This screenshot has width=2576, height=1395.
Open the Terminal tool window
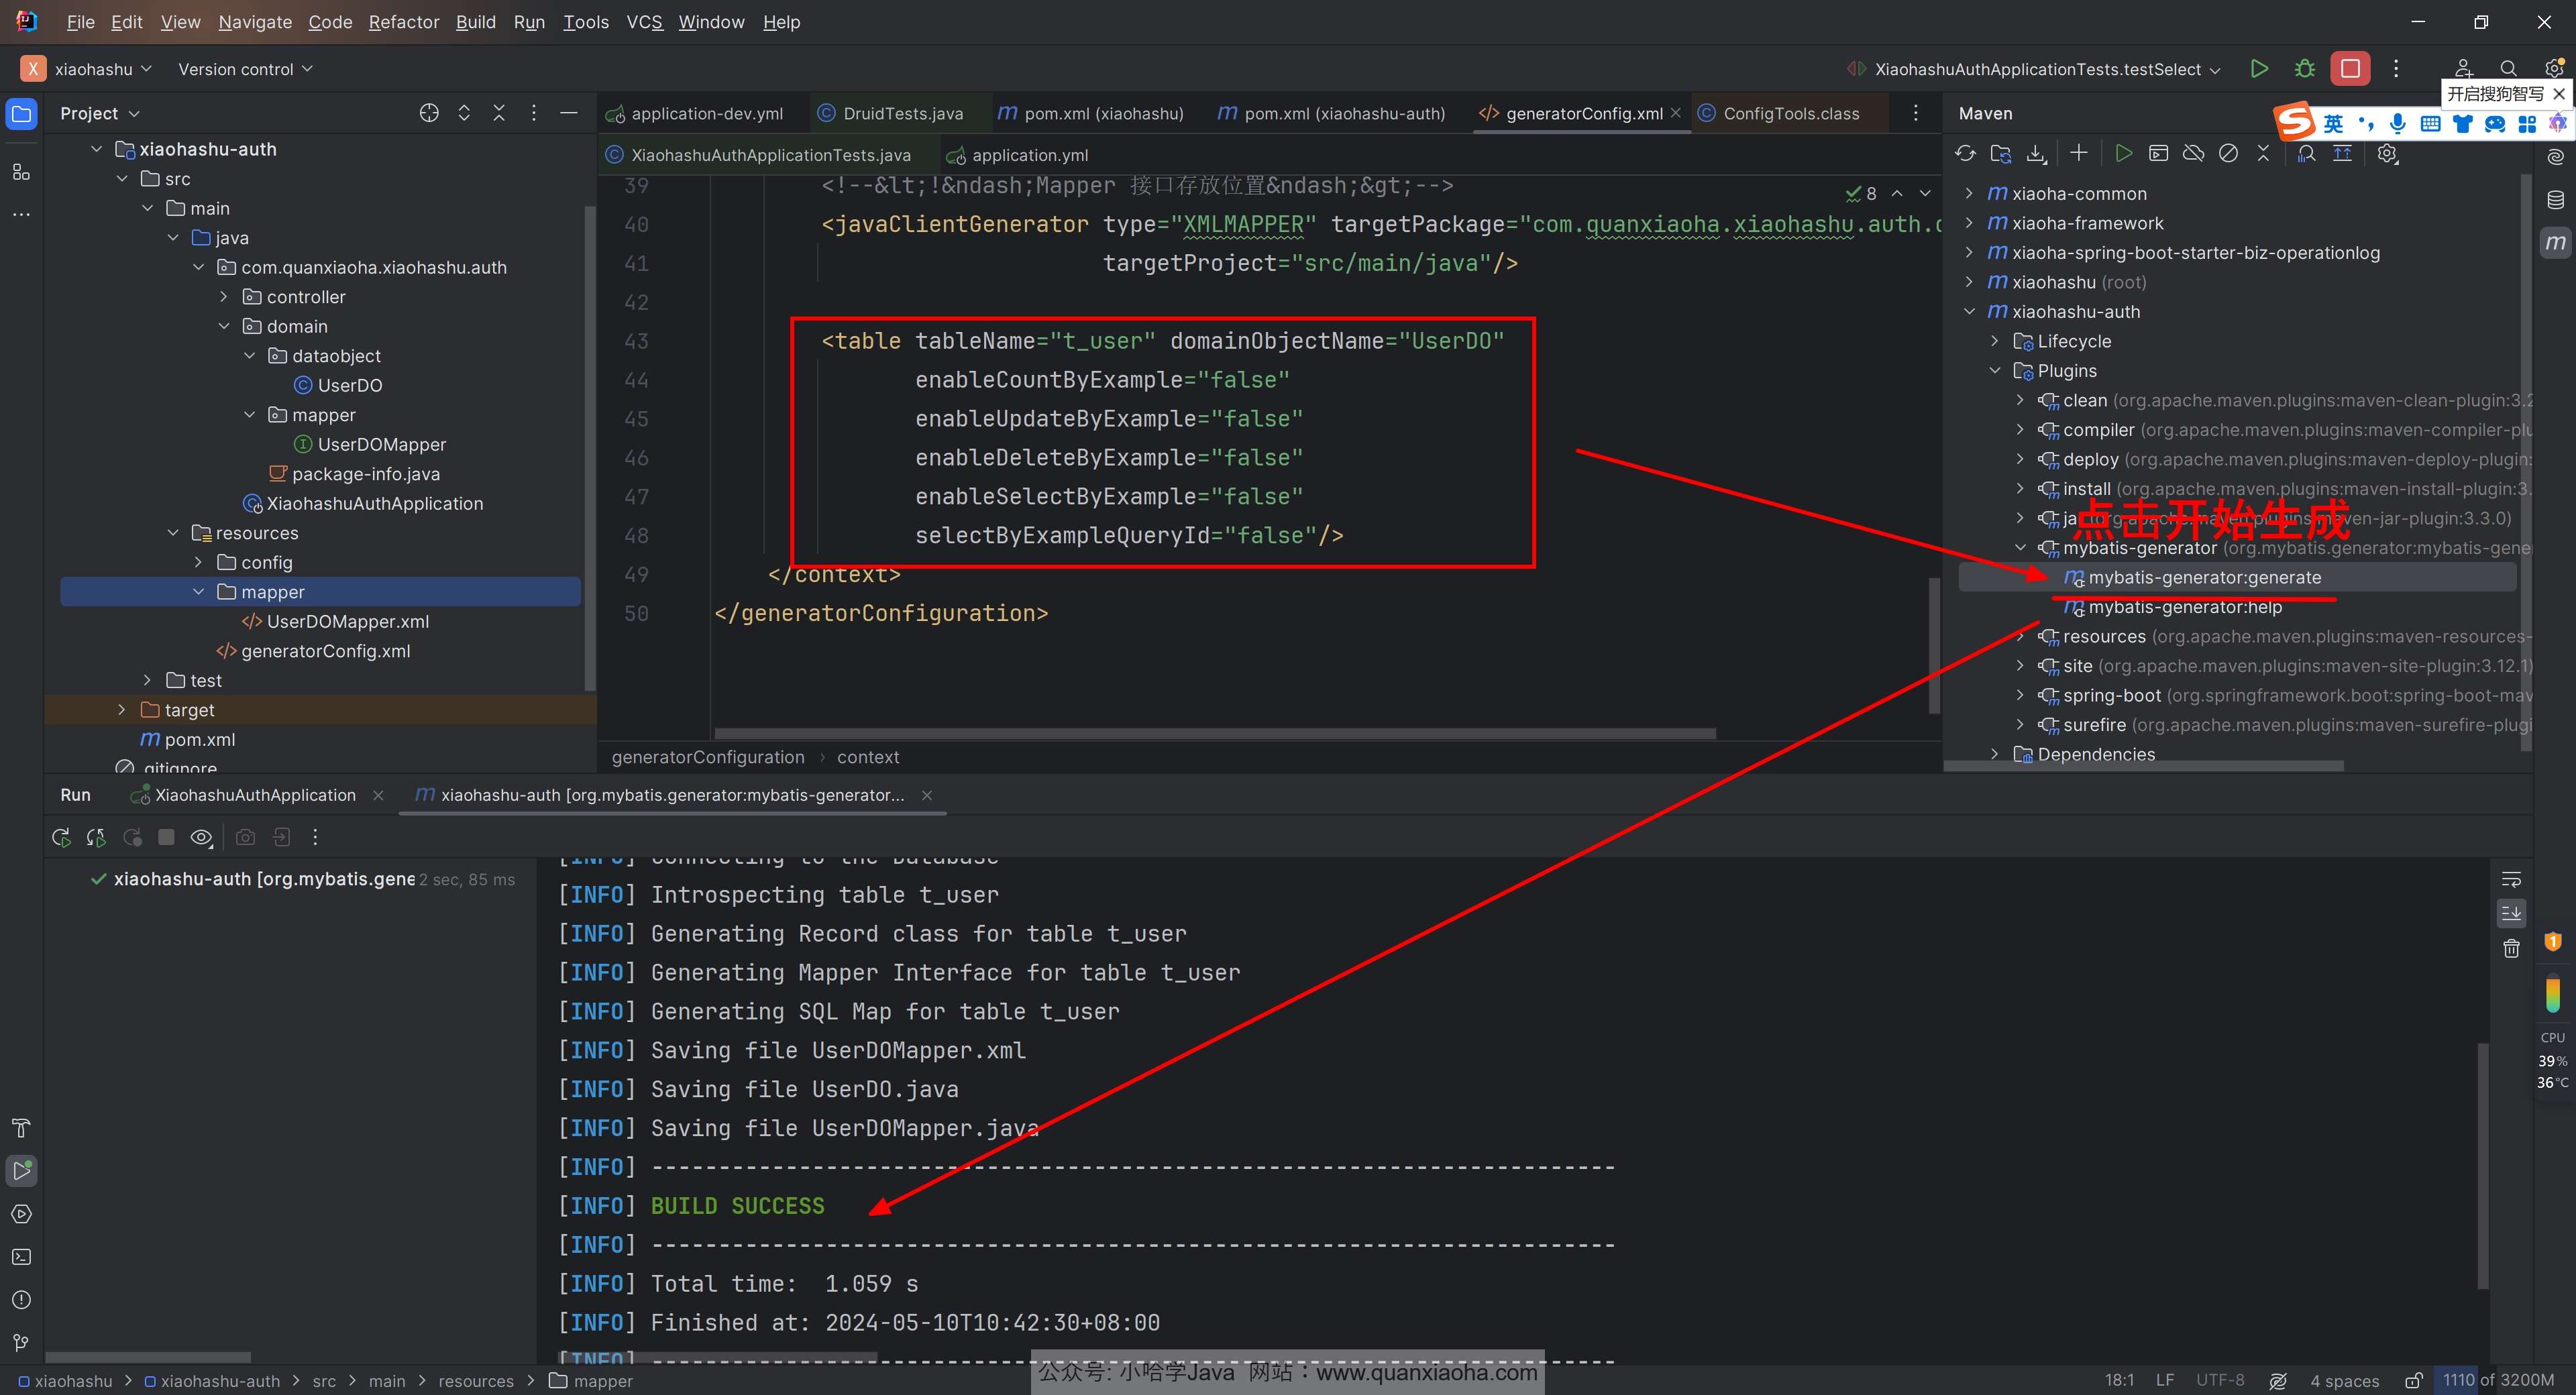point(21,1257)
